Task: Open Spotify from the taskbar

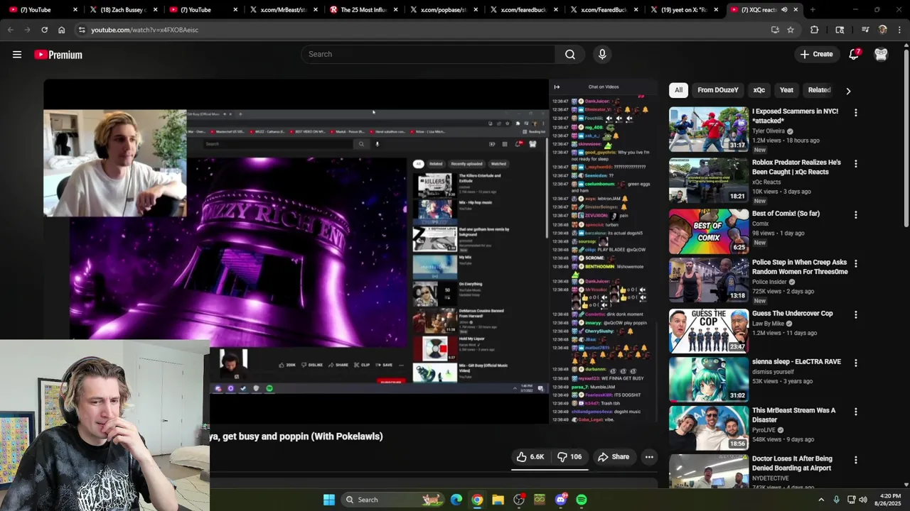Action: click(x=582, y=500)
